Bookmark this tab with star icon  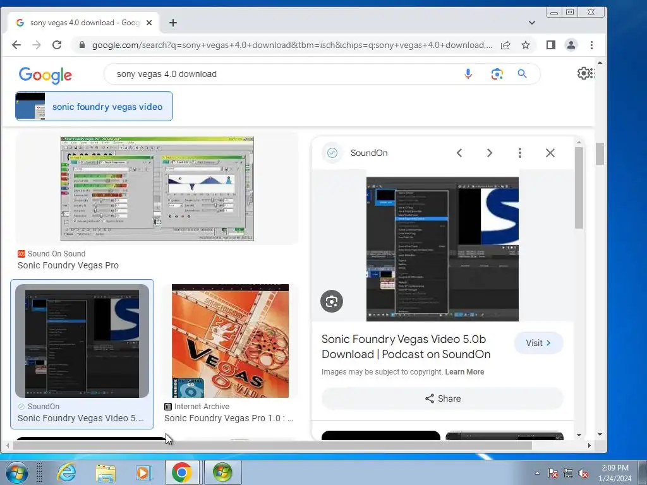tap(526, 45)
